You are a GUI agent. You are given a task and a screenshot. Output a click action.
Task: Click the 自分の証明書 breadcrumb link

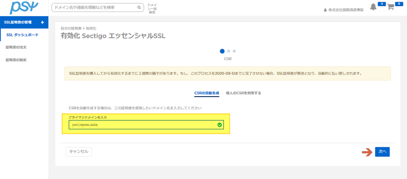(x=71, y=28)
